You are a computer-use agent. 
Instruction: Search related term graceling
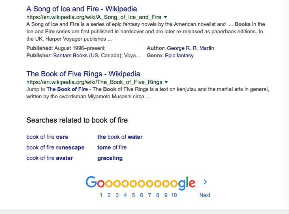coord(110,158)
